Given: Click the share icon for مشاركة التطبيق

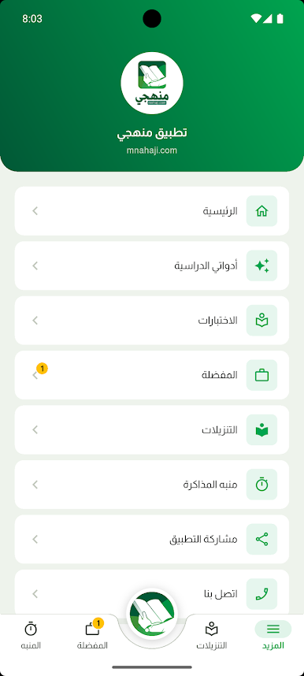Looking at the screenshot, I should click(261, 540).
